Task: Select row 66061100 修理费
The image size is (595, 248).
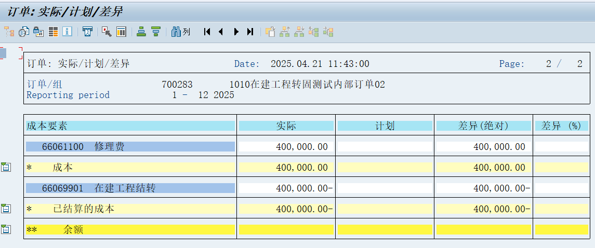Action: [x=130, y=146]
